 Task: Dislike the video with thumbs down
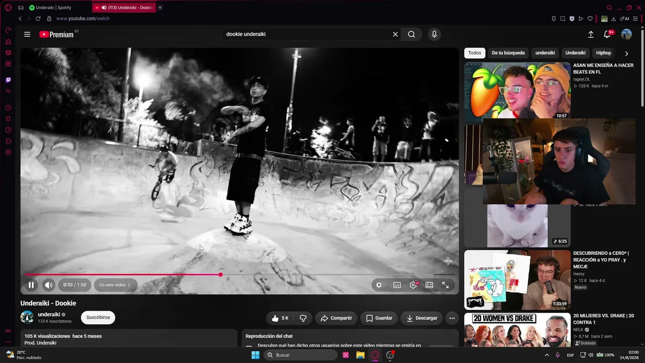click(x=303, y=318)
